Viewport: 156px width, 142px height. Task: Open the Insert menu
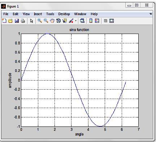coord(38,14)
